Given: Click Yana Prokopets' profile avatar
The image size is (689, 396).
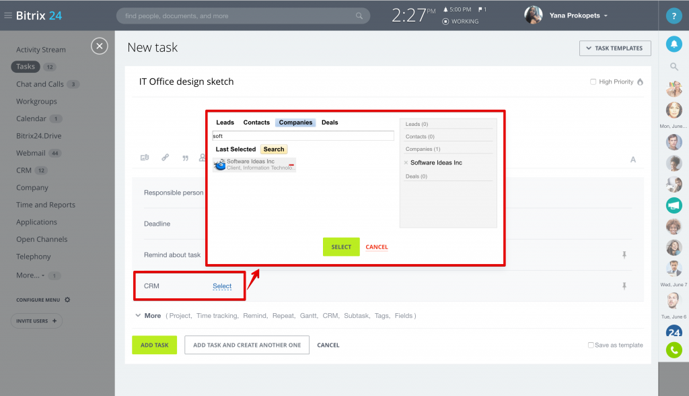Looking at the screenshot, I should point(533,15).
